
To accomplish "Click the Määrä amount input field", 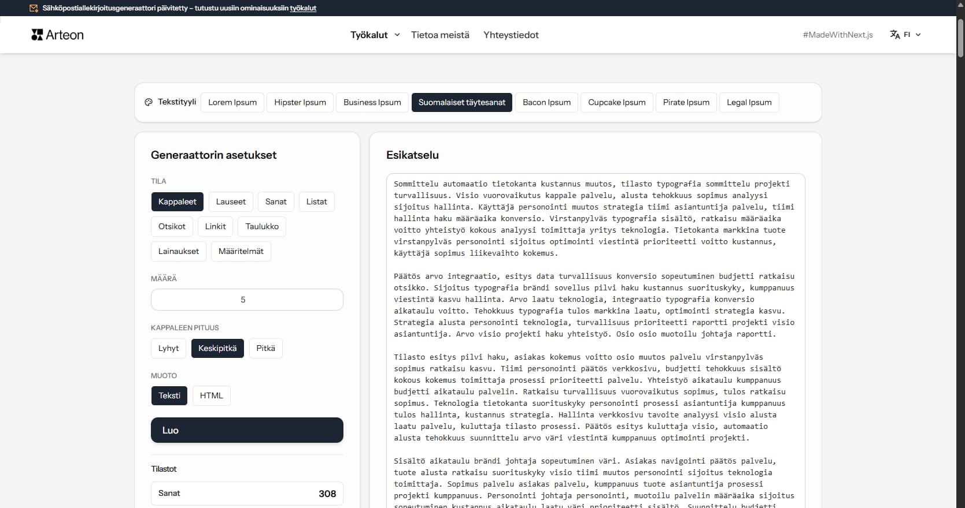I will point(247,300).
